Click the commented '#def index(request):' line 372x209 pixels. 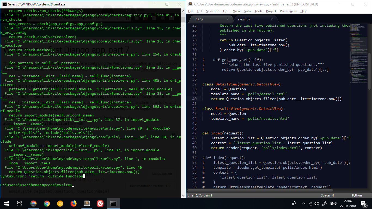(x=224, y=158)
